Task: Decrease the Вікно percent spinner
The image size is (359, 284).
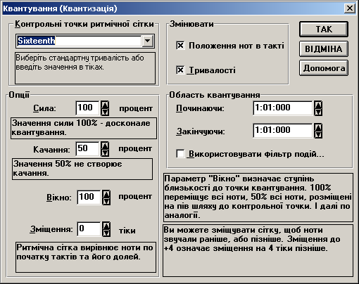Action: tap(106, 201)
